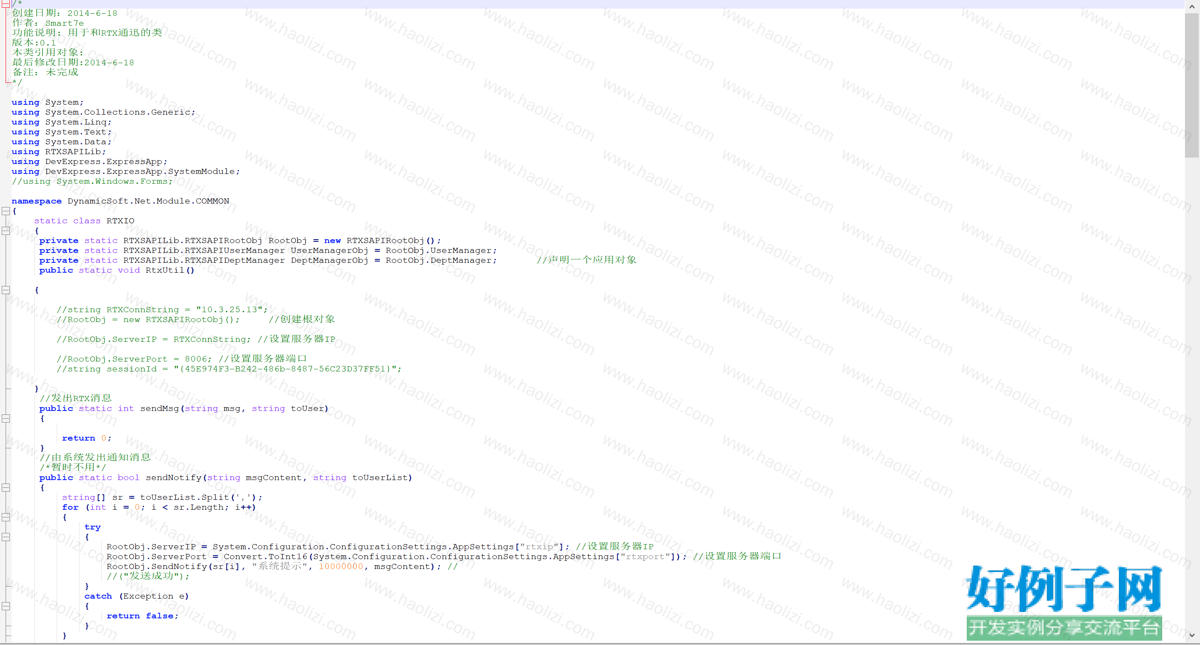Click the author comment 'Smart7e'
Viewport: 1200px width, 645px height.
(x=64, y=23)
